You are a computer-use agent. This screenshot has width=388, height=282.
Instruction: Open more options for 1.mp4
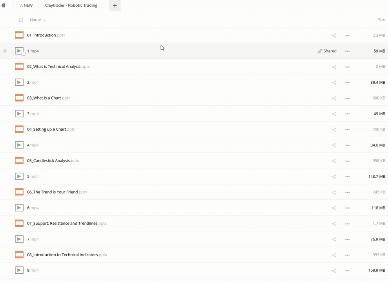[x=347, y=51]
